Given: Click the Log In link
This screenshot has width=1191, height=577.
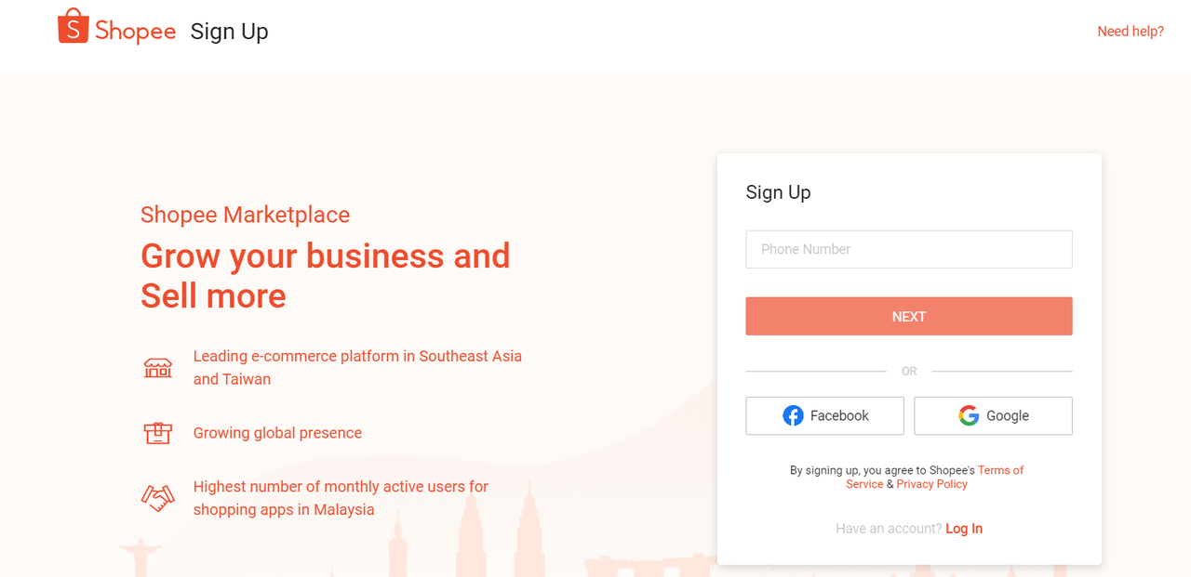Looking at the screenshot, I should point(964,529).
